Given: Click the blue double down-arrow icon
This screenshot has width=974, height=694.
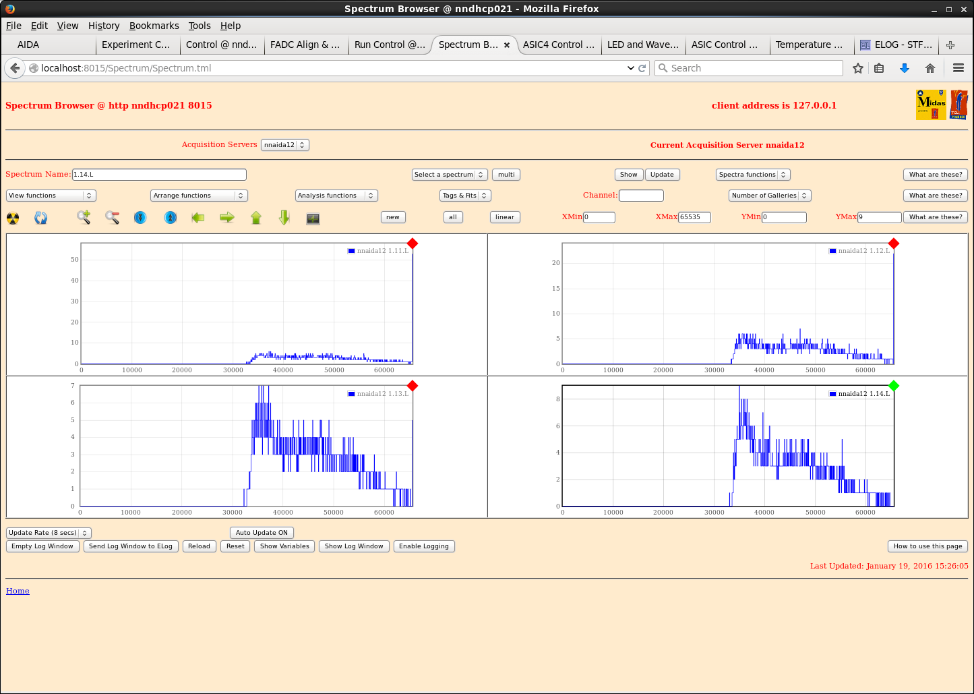Looking at the screenshot, I should (x=140, y=217).
